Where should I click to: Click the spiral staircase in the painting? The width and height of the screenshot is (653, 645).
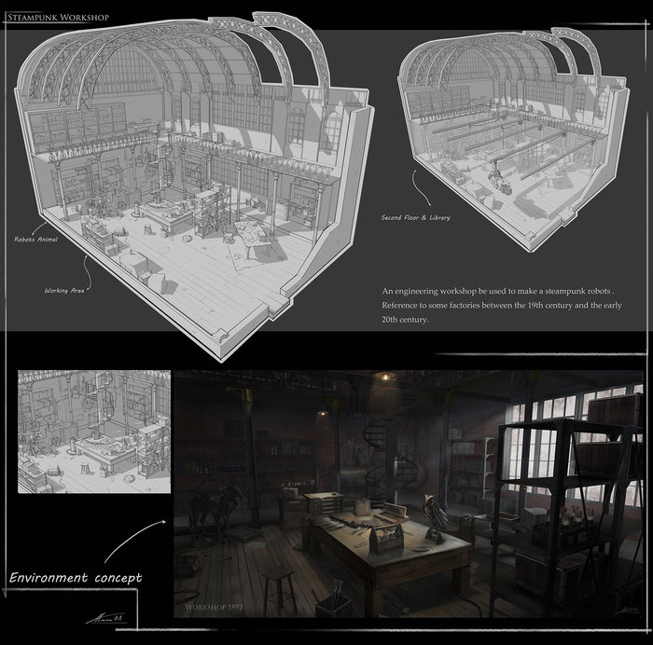383,459
